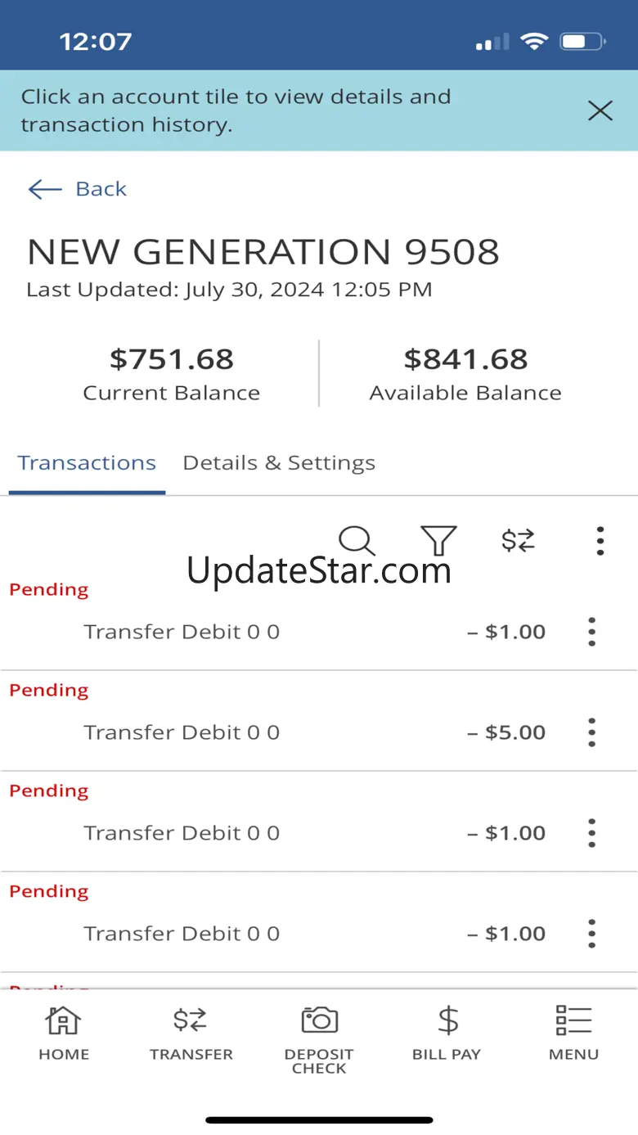Viewport: 638px width, 1135px height.
Task: Tap the $841.68 Available Balance figure
Action: (465, 359)
